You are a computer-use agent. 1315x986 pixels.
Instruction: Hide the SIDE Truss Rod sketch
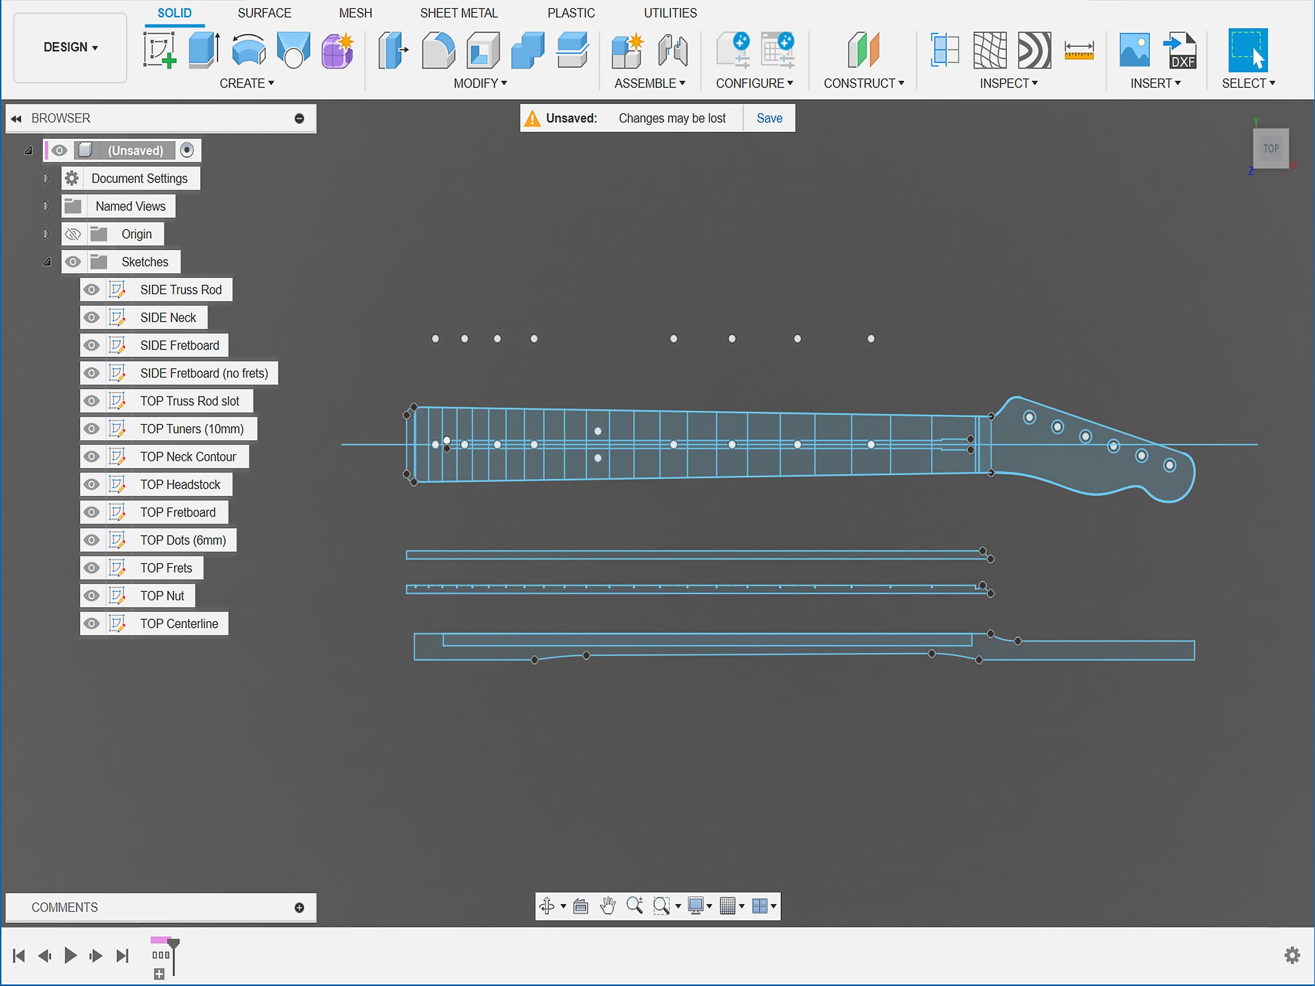[91, 289]
